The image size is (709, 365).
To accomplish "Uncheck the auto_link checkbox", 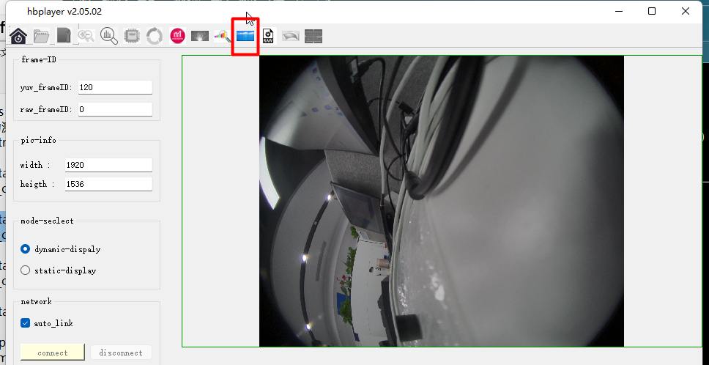I will click(x=26, y=323).
